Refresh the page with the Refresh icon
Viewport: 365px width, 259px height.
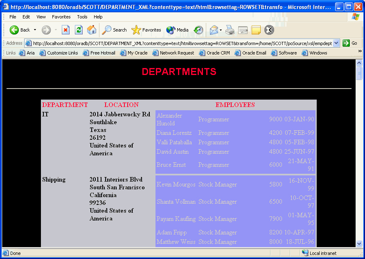coord(79,30)
